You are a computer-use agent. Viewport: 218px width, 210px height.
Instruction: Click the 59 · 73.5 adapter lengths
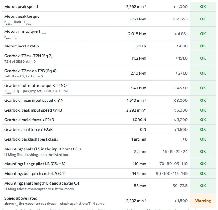click(x=180, y=186)
